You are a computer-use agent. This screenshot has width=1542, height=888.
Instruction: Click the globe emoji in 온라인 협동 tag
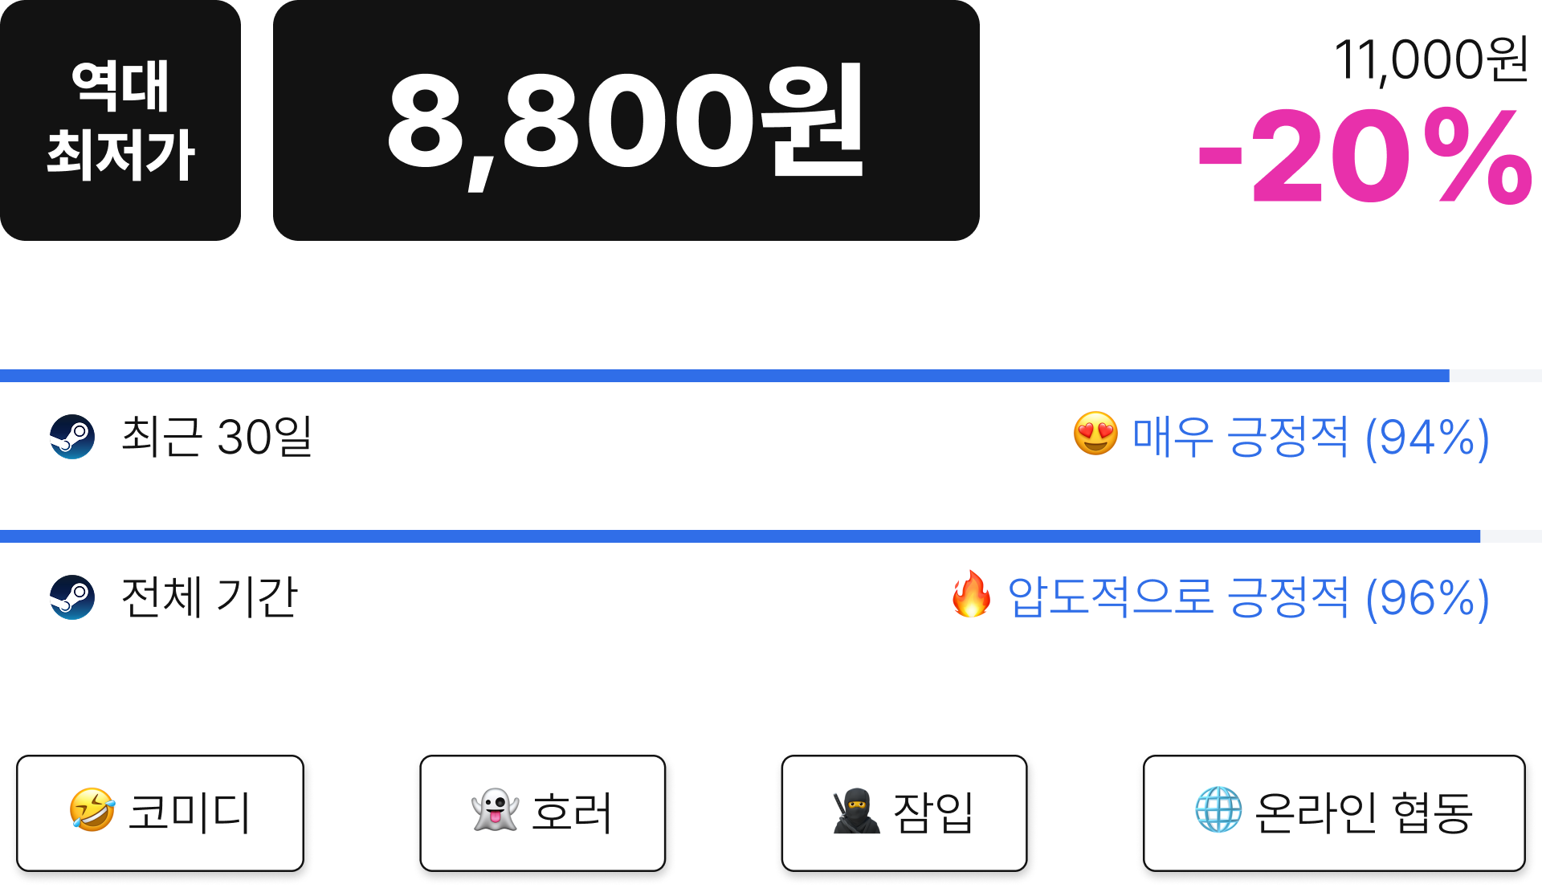pyautogui.click(x=1218, y=810)
